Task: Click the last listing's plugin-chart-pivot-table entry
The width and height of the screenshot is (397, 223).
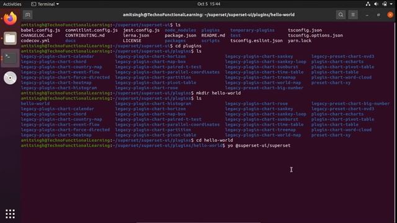Action: click(343, 120)
